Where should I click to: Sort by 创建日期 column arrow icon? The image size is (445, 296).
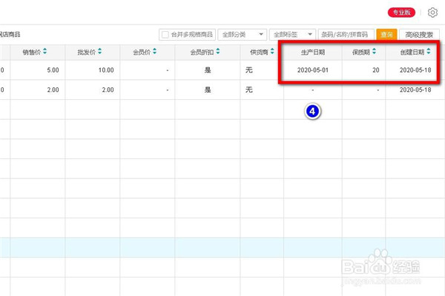[x=429, y=52]
